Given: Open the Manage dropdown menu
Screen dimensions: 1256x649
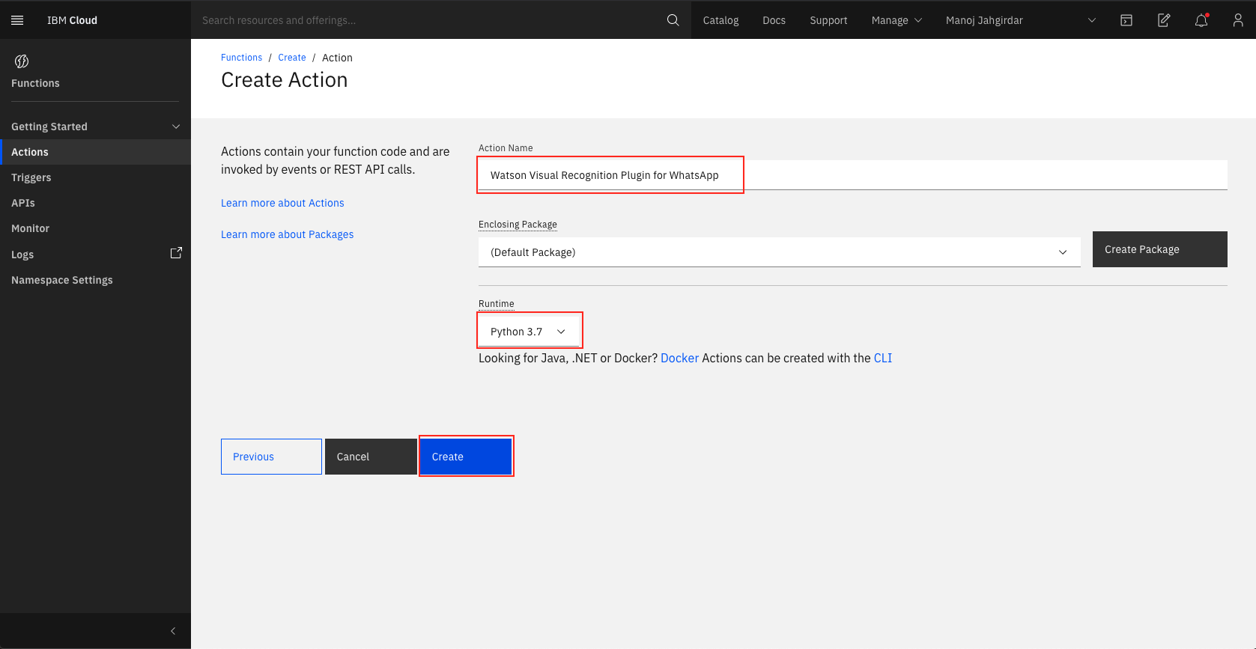Looking at the screenshot, I should tap(897, 20).
